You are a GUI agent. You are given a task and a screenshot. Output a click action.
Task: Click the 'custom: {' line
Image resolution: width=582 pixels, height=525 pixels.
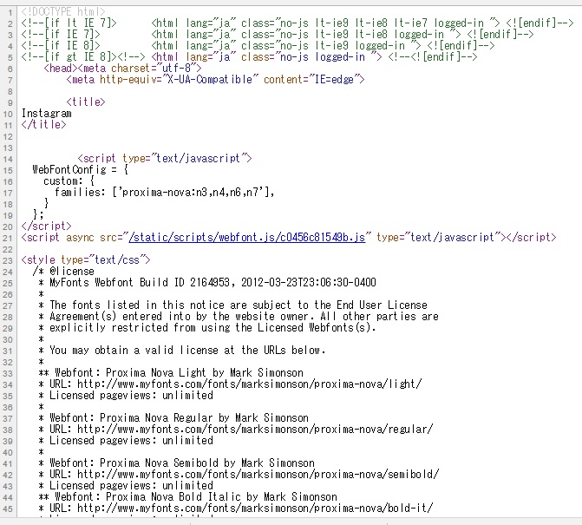pos(69,181)
